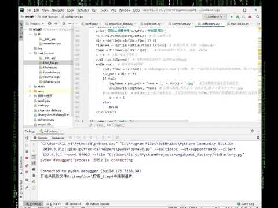Open the Terminal tool window
This screenshot has width=278, height=208.
click(x=73, y=204)
